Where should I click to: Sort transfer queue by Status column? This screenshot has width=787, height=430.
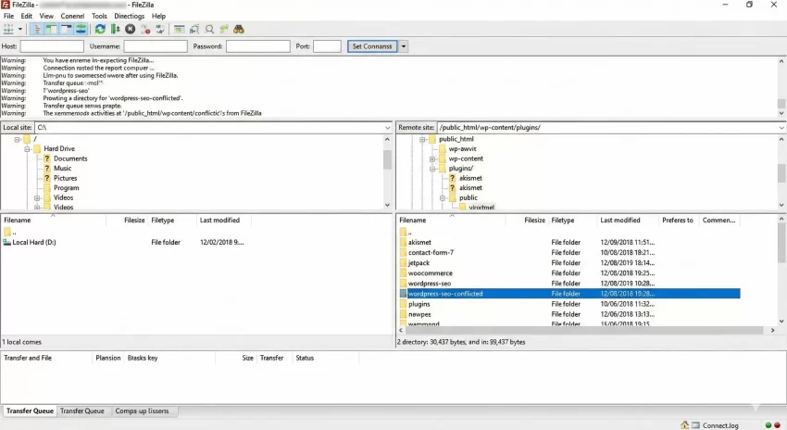coord(305,358)
